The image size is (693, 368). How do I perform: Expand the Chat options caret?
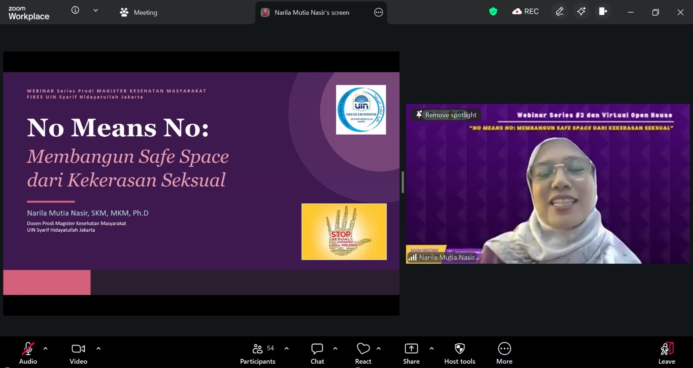tap(335, 348)
